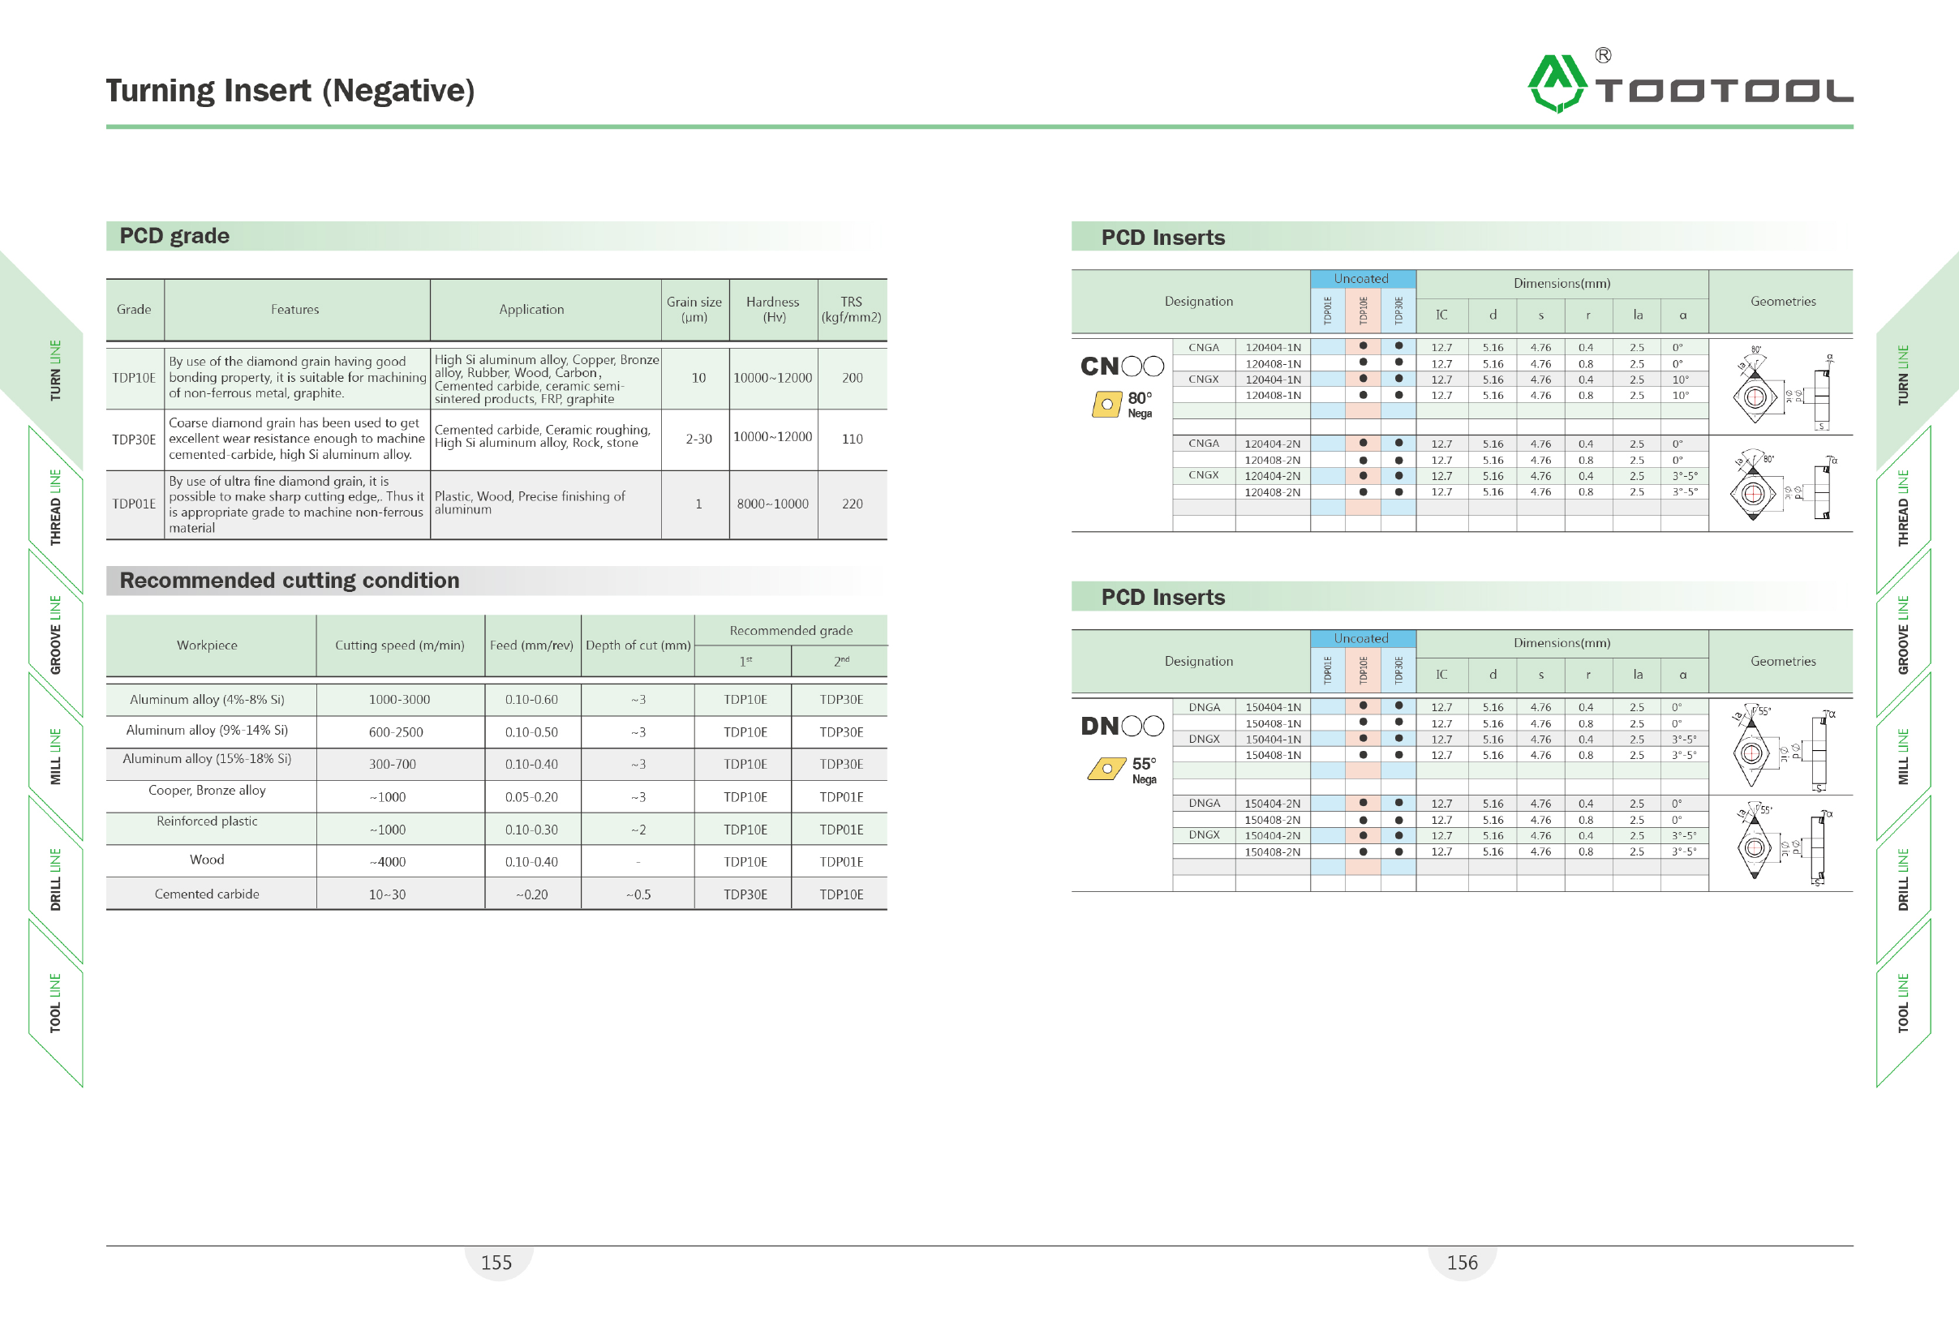
Task: Select left TURN LINE side tab
Action: click(56, 371)
